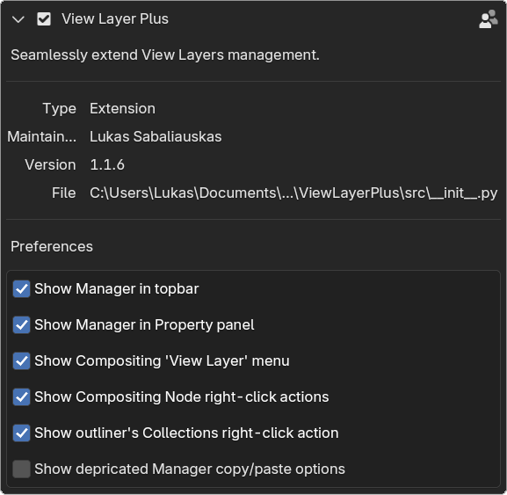
Task: Click the Preferences section label
Action: [52, 246]
